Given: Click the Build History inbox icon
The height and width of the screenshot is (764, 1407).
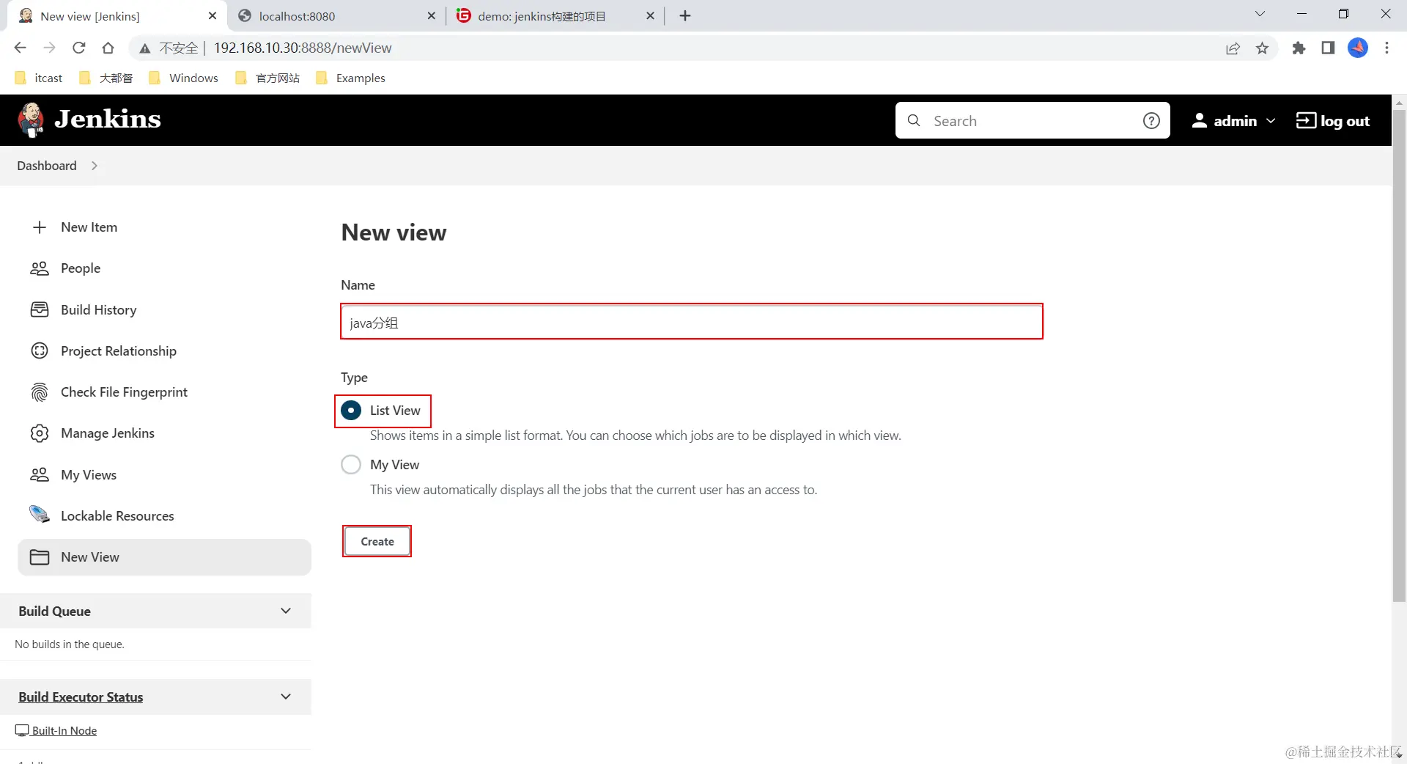Looking at the screenshot, I should click(40, 309).
